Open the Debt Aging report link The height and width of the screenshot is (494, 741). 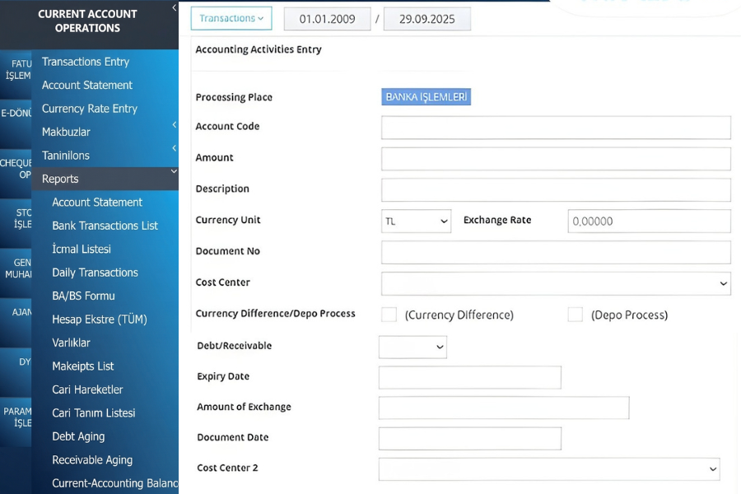78,436
